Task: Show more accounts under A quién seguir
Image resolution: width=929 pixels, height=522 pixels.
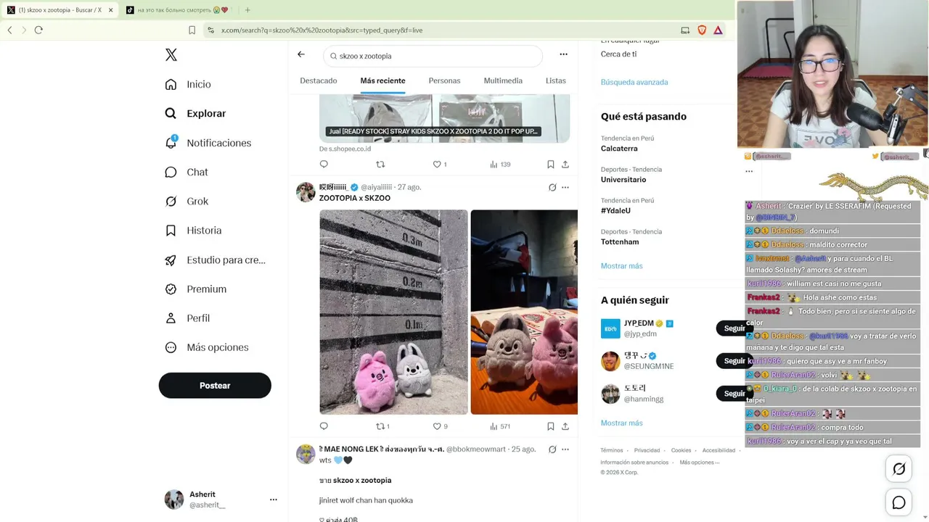Action: pyautogui.click(x=621, y=423)
